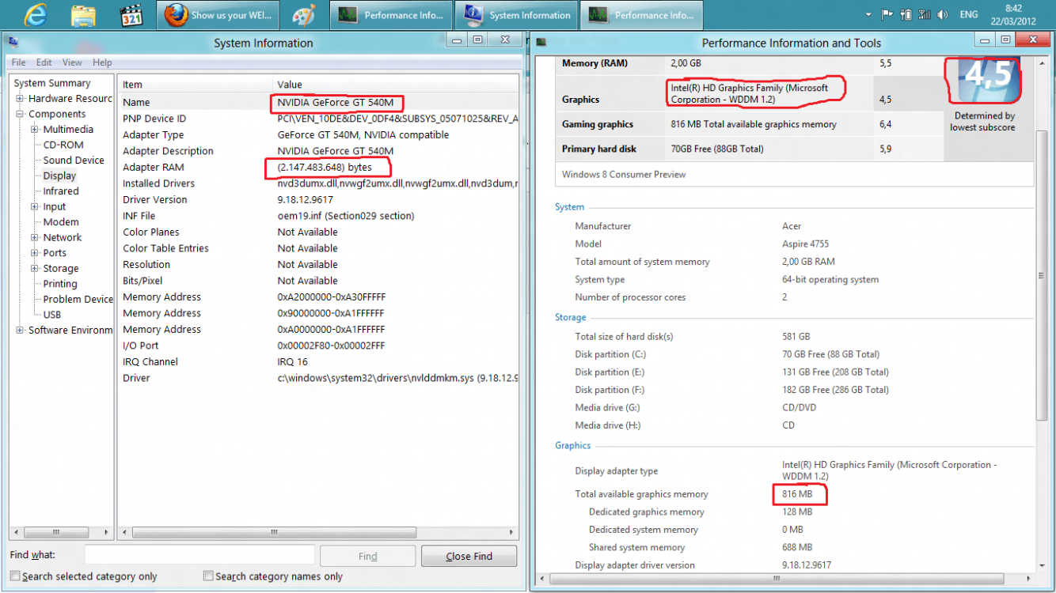1056x593 pixels.
Task: Select System Summary tree root
Action: 52,83
